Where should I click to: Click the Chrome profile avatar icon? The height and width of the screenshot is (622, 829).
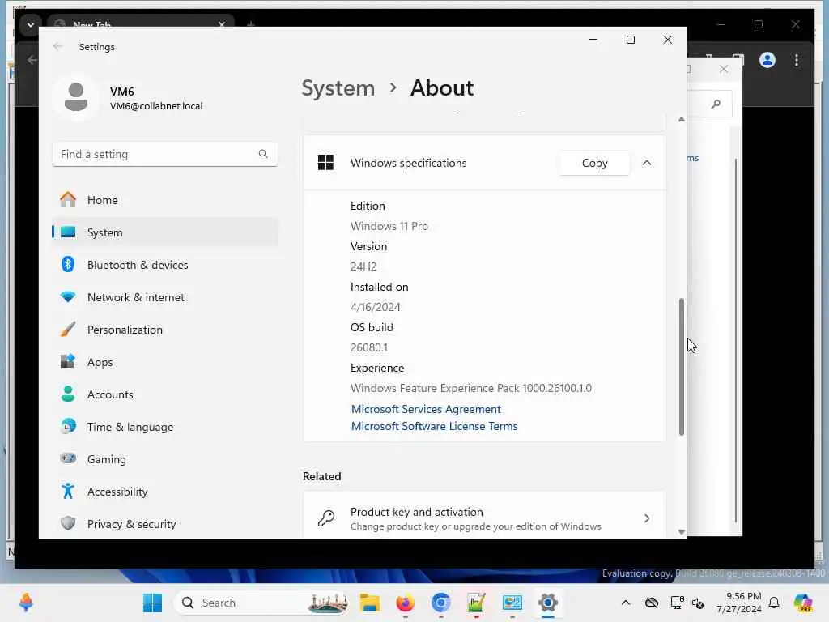pos(767,60)
